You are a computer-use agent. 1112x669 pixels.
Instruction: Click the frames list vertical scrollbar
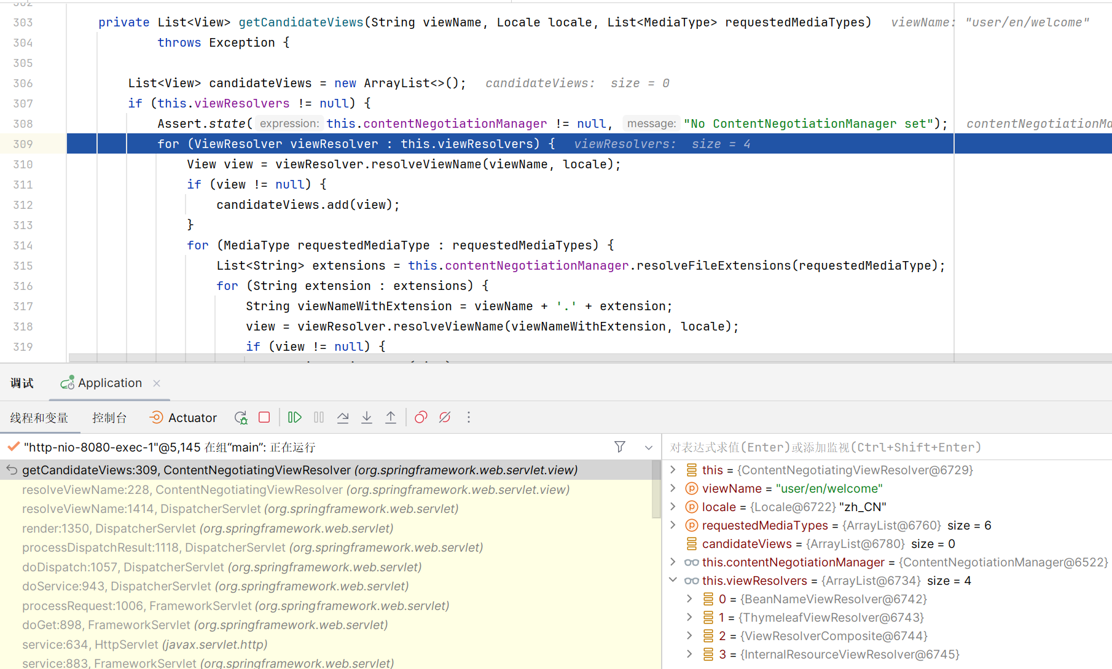pos(656,490)
